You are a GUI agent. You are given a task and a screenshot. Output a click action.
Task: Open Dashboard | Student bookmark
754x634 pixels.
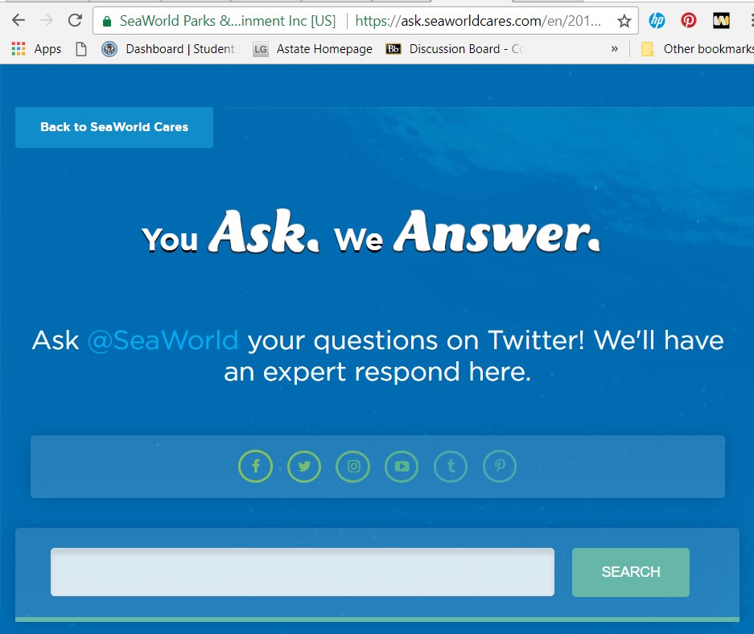[x=168, y=48]
